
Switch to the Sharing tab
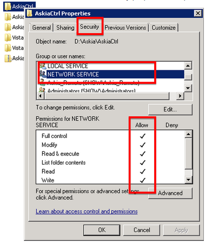pos(65,28)
